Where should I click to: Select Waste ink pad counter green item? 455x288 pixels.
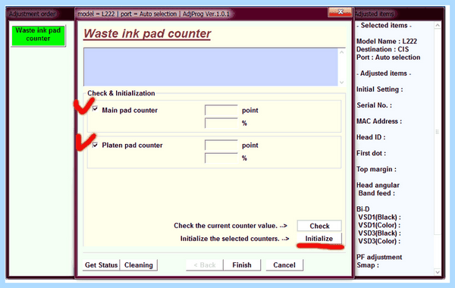(x=39, y=36)
